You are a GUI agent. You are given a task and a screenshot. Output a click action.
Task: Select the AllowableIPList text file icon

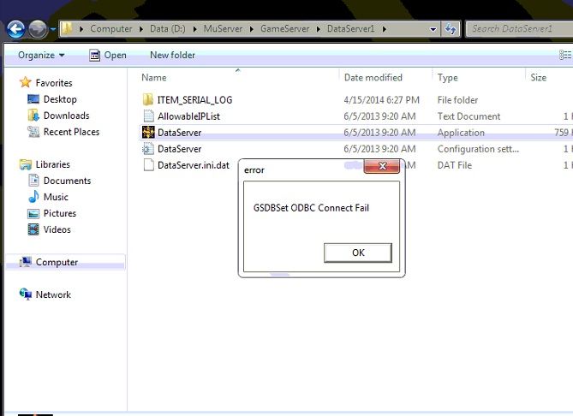(148, 116)
